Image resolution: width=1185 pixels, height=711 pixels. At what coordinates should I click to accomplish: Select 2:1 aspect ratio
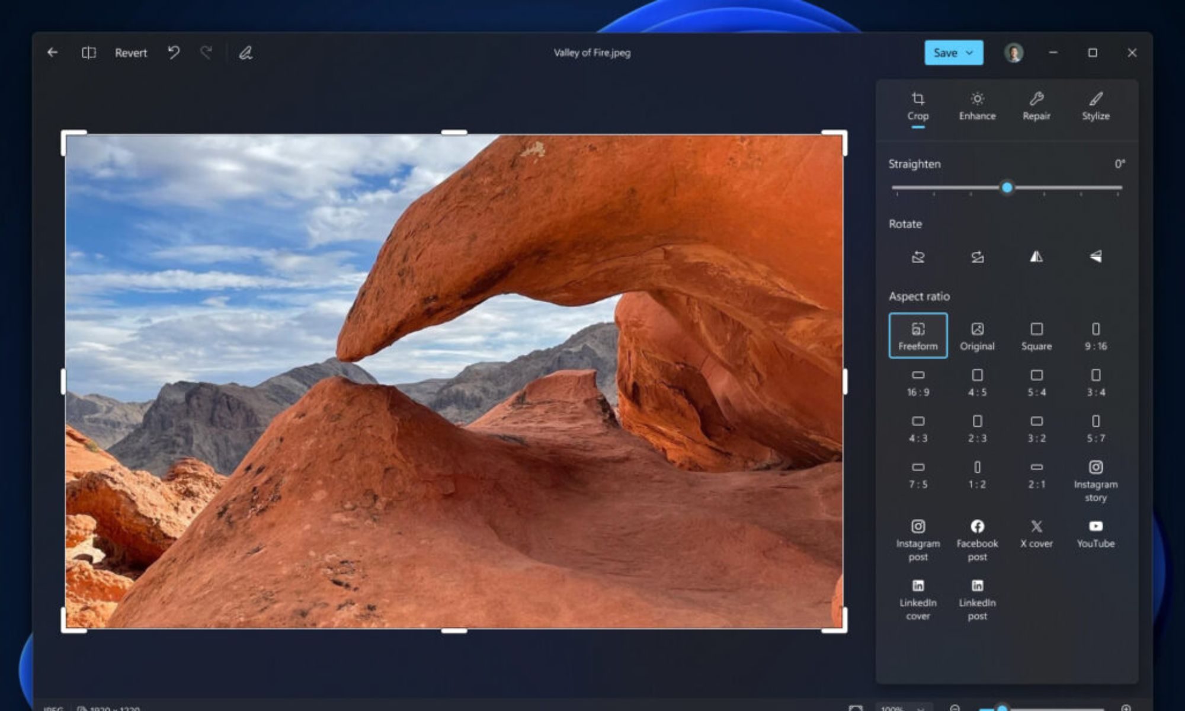[1036, 475]
